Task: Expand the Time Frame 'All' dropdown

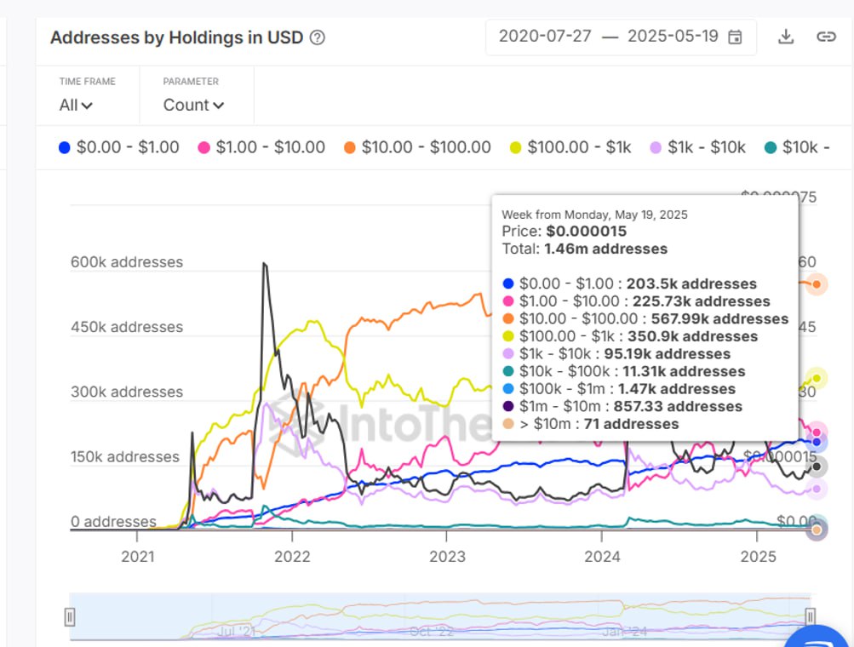Action: point(76,106)
